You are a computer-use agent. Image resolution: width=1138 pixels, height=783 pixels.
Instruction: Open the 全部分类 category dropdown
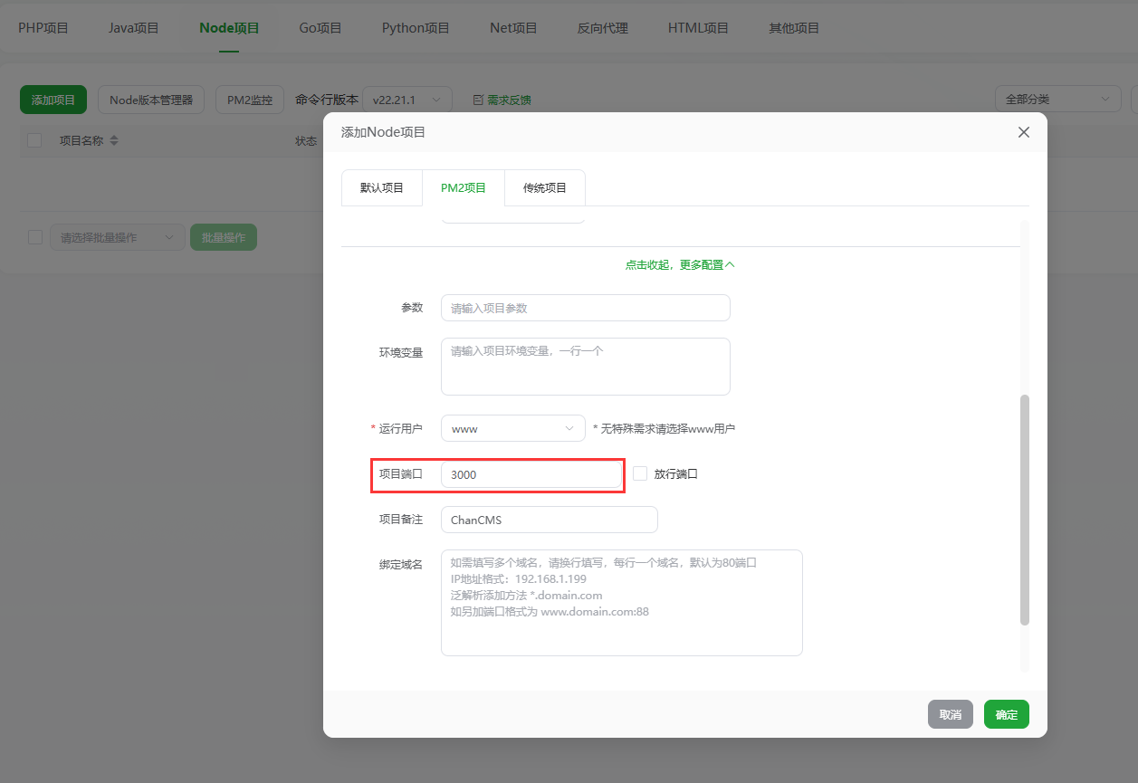1057,98
